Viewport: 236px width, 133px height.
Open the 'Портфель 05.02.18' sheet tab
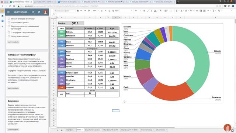pyautogui.click(x=111, y=130)
